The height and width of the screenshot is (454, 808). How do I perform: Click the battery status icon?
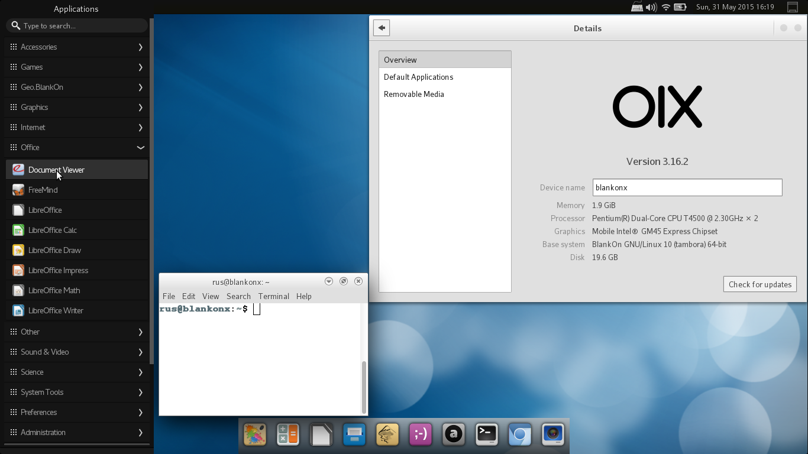coord(680,7)
